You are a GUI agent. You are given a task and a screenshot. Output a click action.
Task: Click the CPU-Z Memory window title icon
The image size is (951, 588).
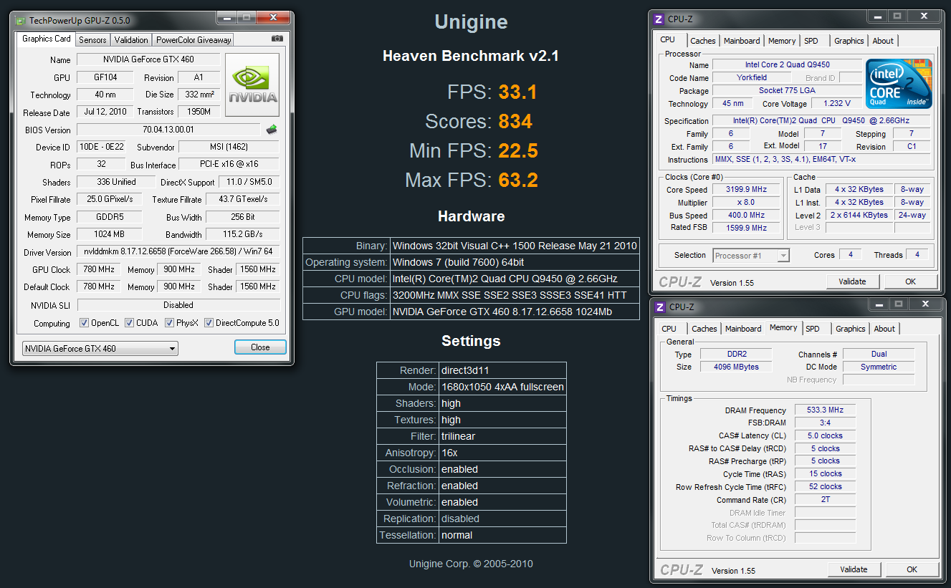[x=659, y=307]
